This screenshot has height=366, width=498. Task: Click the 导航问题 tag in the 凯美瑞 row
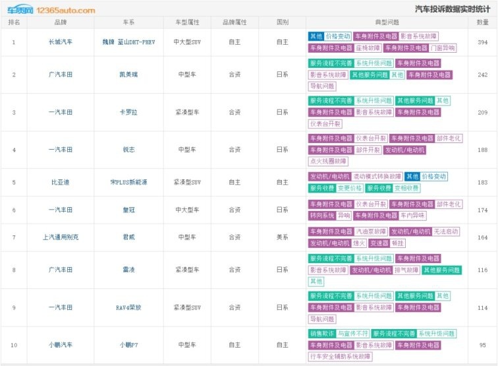pyautogui.click(x=322, y=86)
